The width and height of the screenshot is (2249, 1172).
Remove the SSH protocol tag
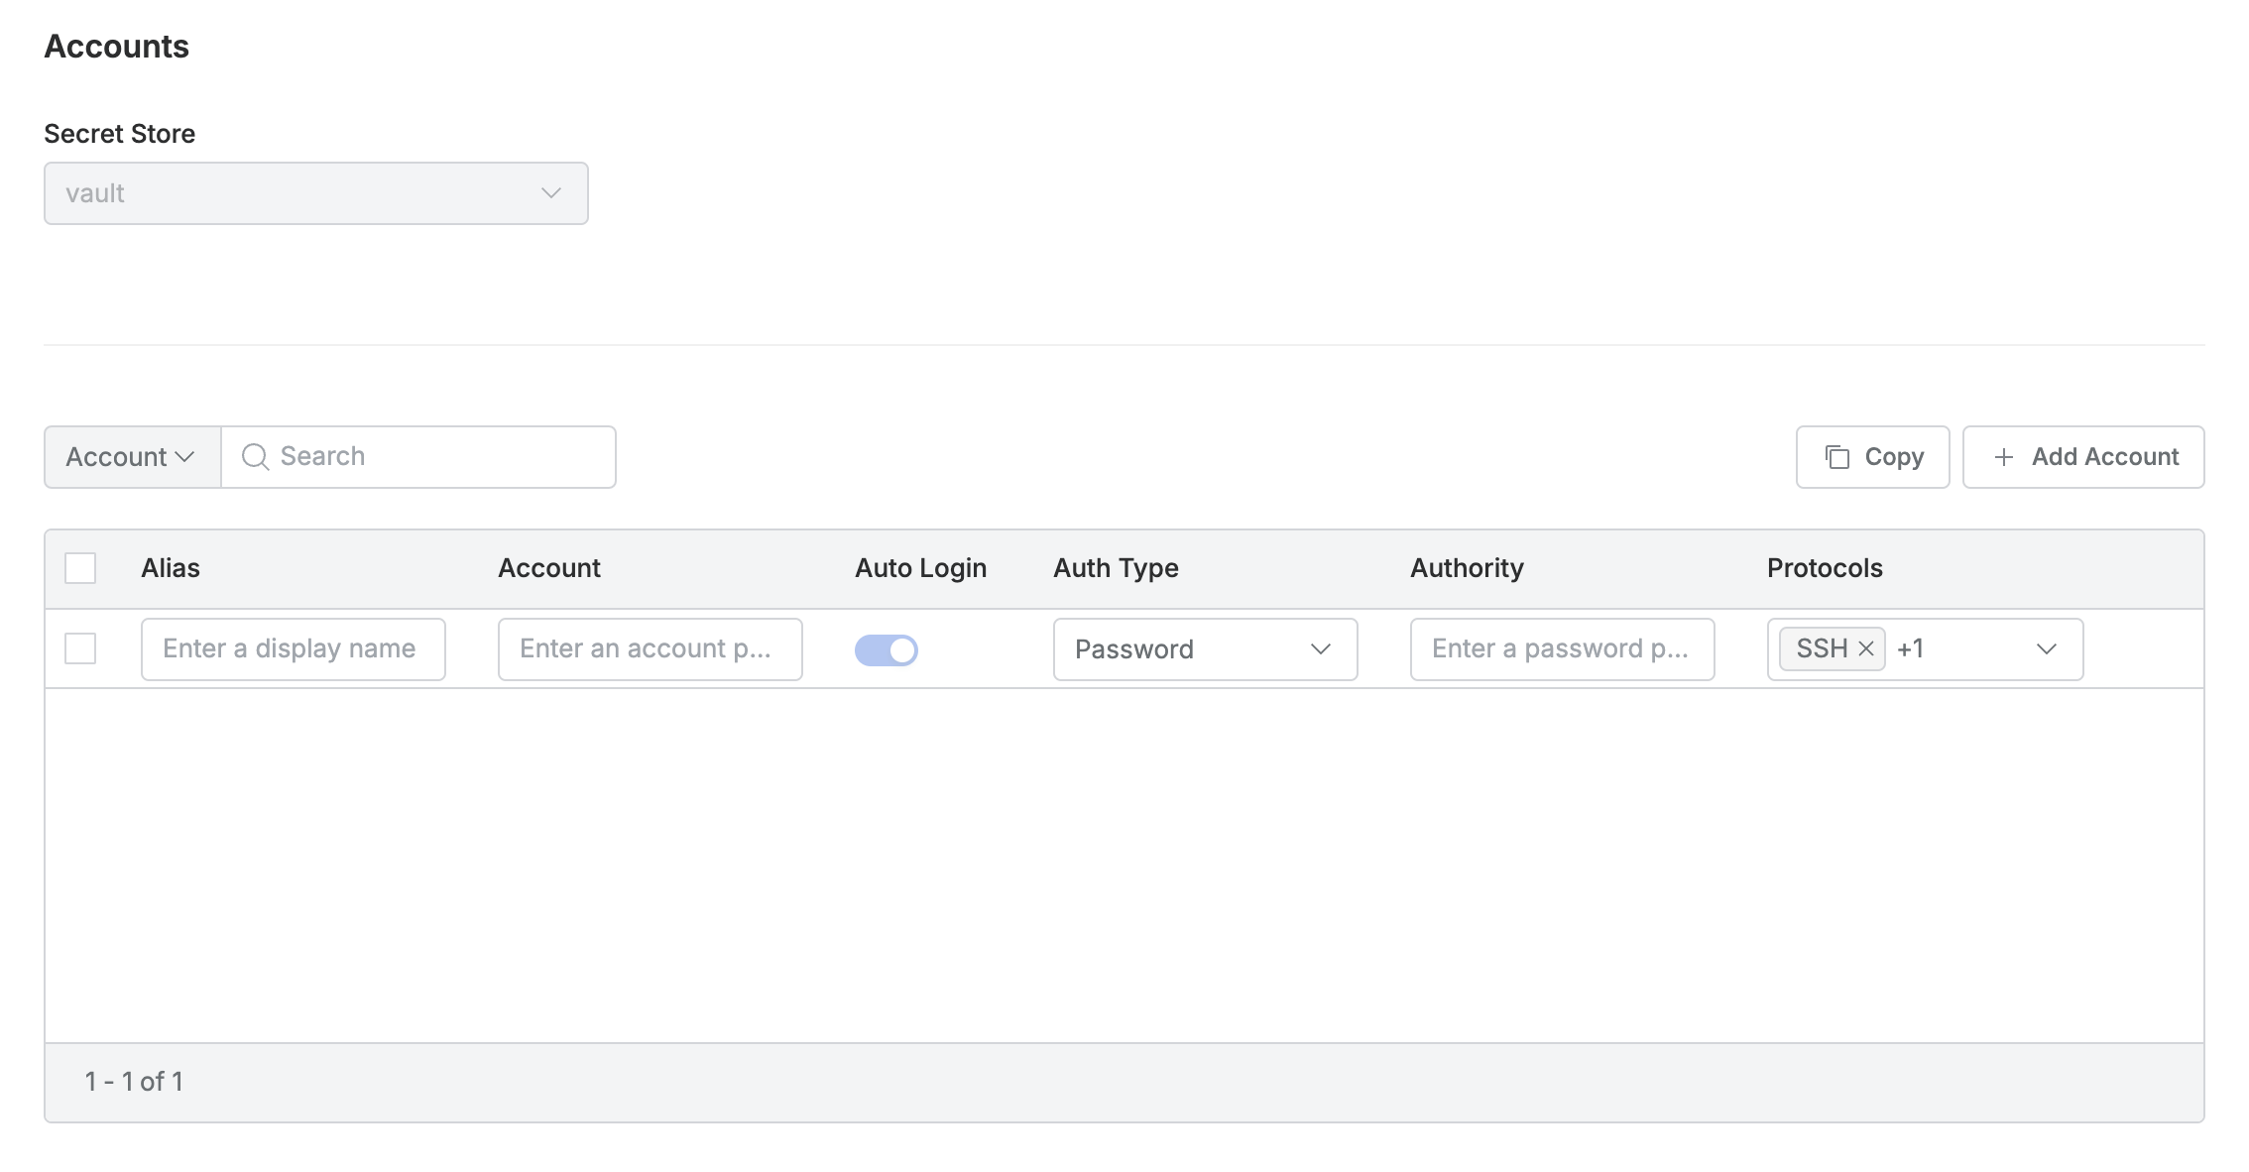[1866, 648]
